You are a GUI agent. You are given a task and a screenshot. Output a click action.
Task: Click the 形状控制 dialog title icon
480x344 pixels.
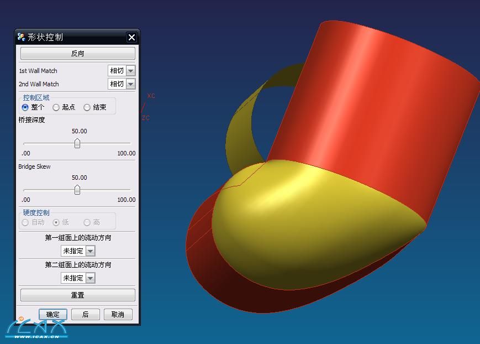pos(22,37)
